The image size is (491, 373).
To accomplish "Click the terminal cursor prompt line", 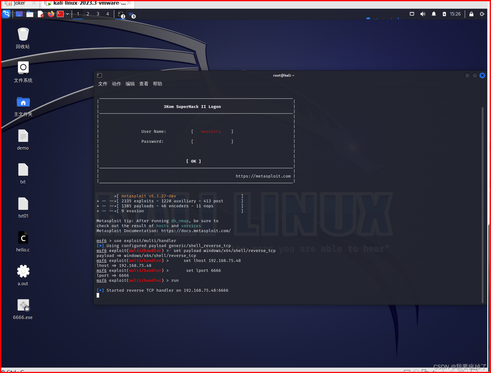I will pos(98,295).
